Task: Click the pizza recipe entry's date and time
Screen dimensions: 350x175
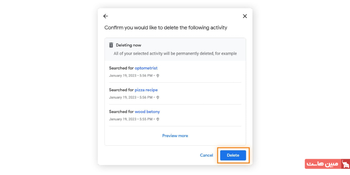Action: pos(131,97)
